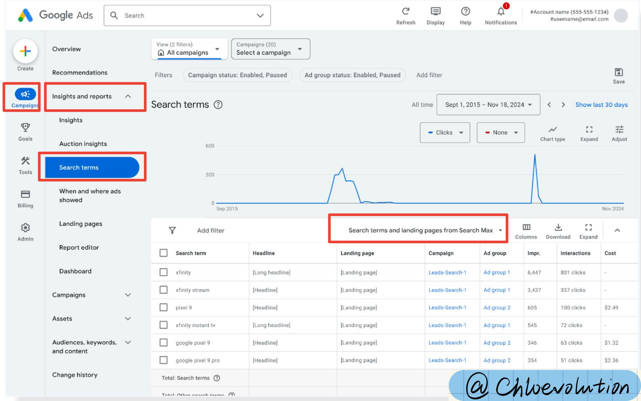
Task: Open the All campaigns view dropdown
Action: click(189, 49)
